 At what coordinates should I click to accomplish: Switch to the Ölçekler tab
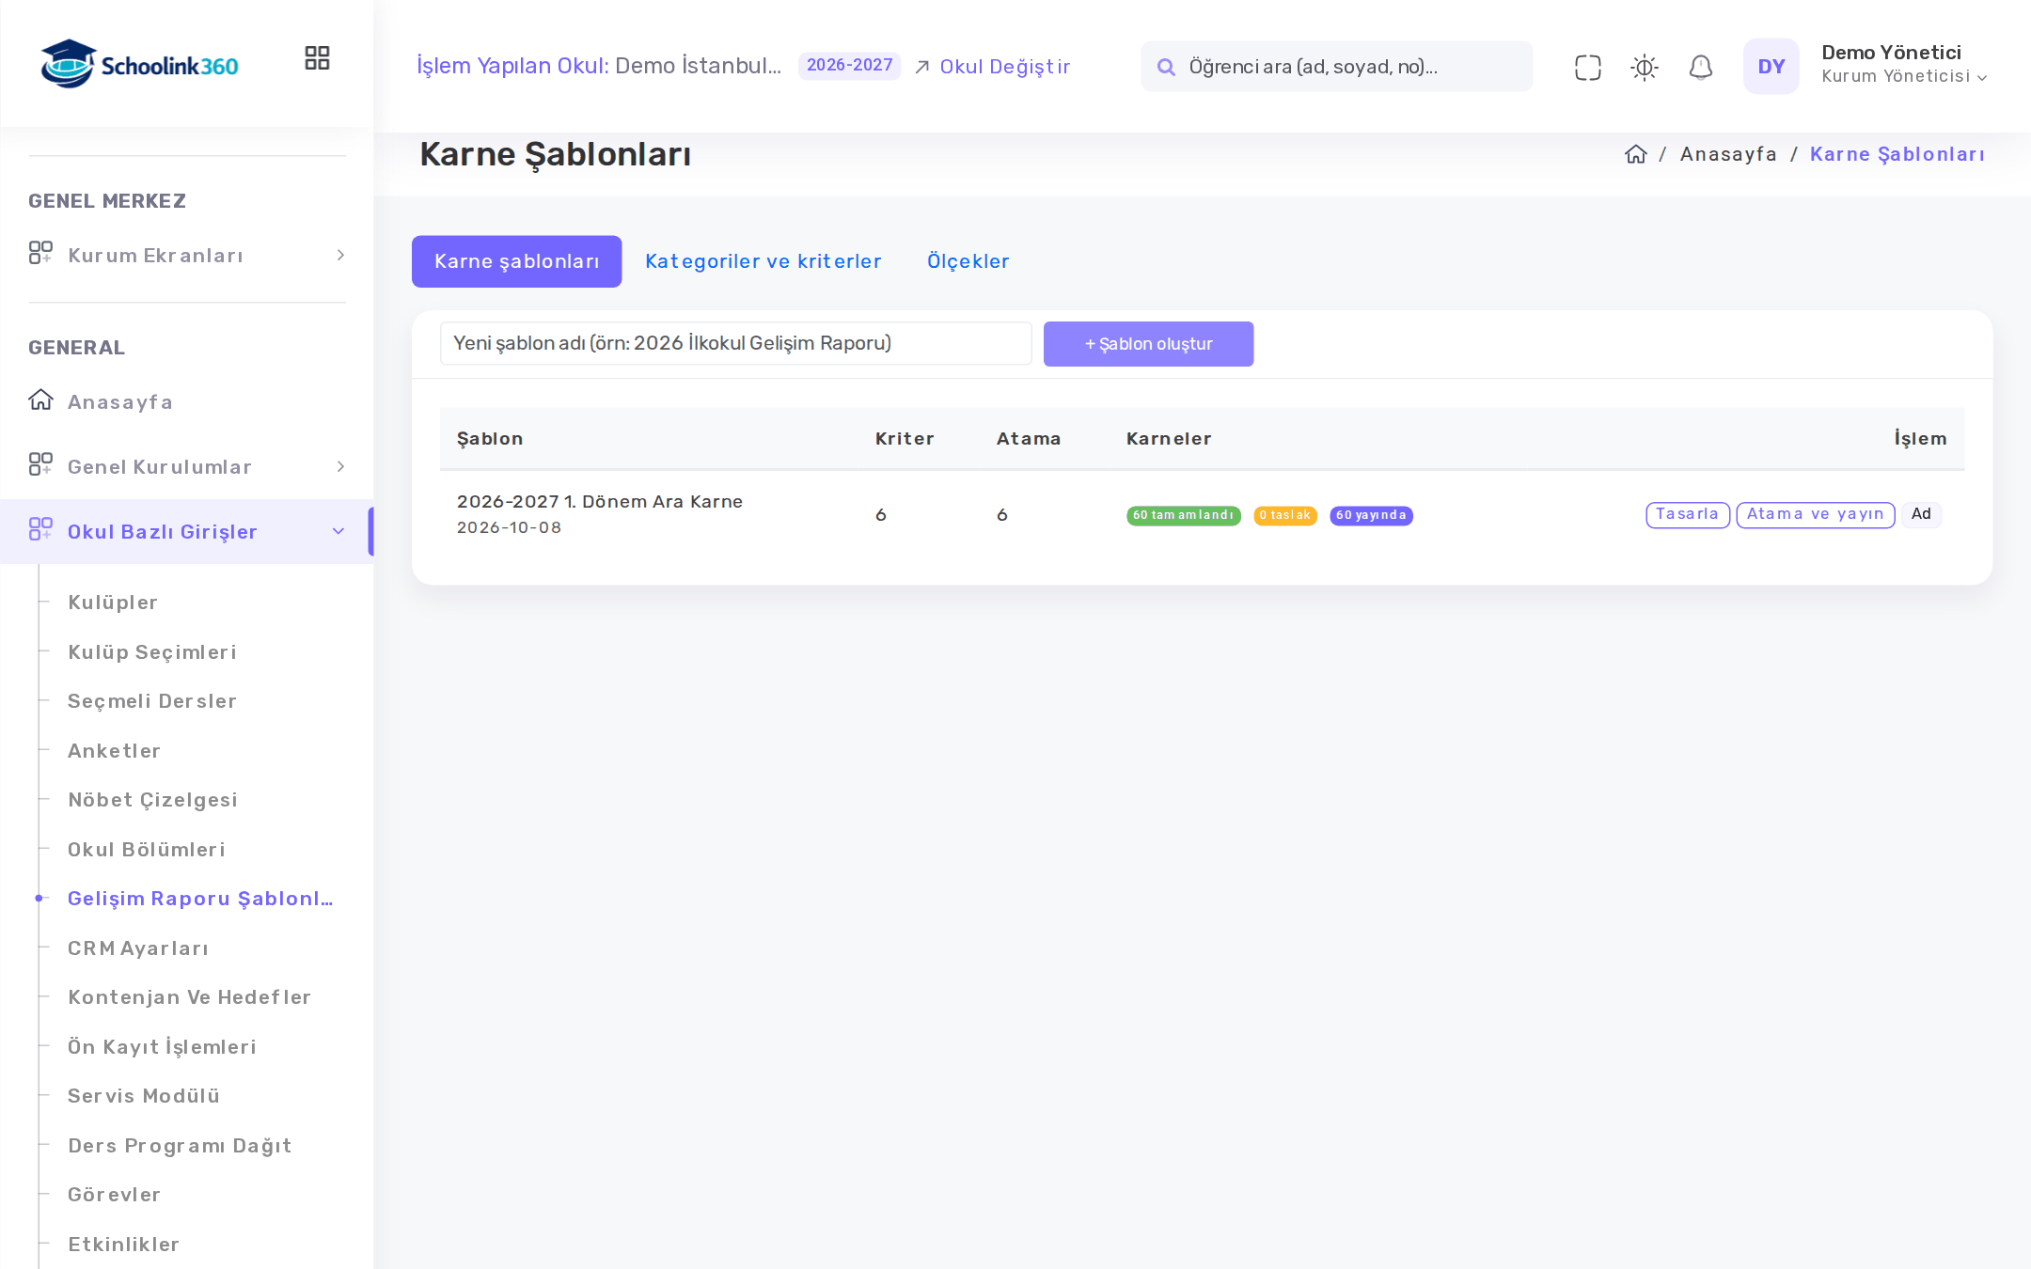coord(968,261)
